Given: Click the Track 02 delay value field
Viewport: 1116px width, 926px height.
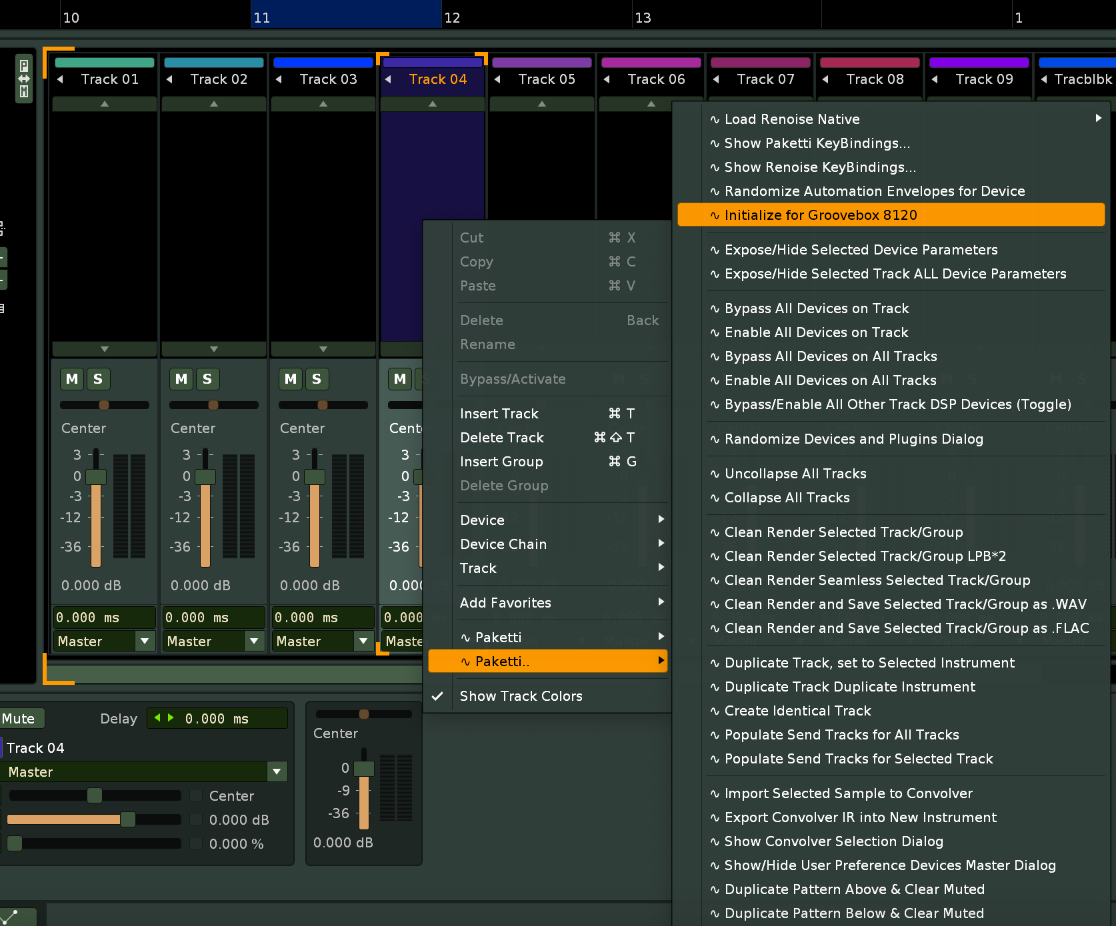Looking at the screenshot, I should coord(213,618).
